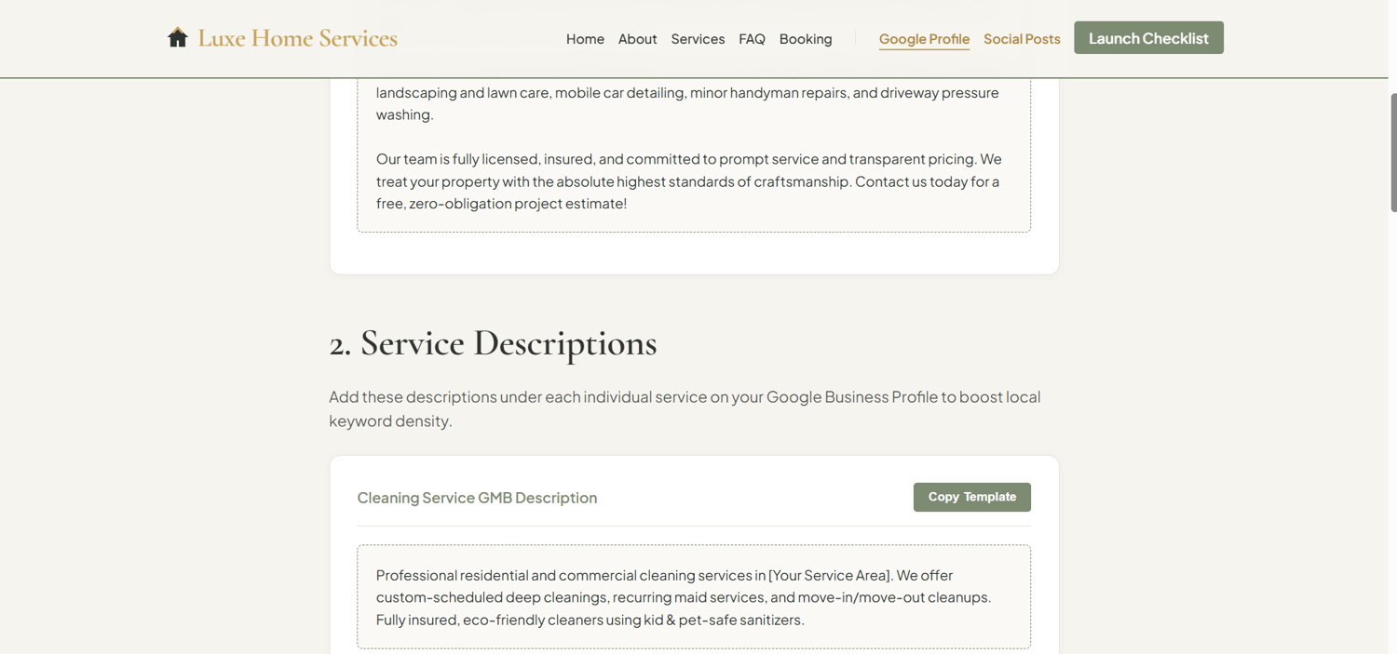Click the "Our team is fully licensed" paragraph

689,181
